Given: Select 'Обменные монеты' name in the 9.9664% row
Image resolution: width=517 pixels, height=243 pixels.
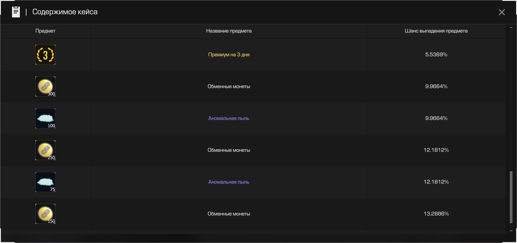Looking at the screenshot, I should pyautogui.click(x=229, y=87).
